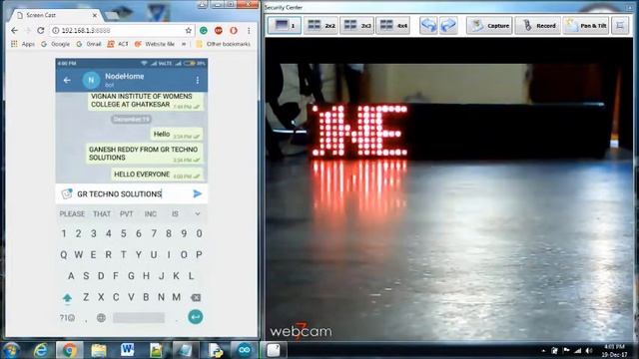This screenshot has width=639, height=359.
Task: Click the HELLO EVERYONE message bubble
Action: click(x=157, y=175)
